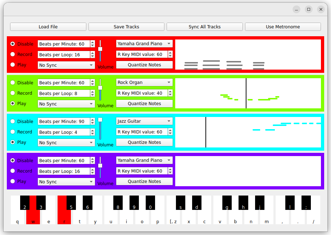Expand the No Sync dropdown on red track
Viewport: 331px width, 235px height.
(x=66, y=65)
